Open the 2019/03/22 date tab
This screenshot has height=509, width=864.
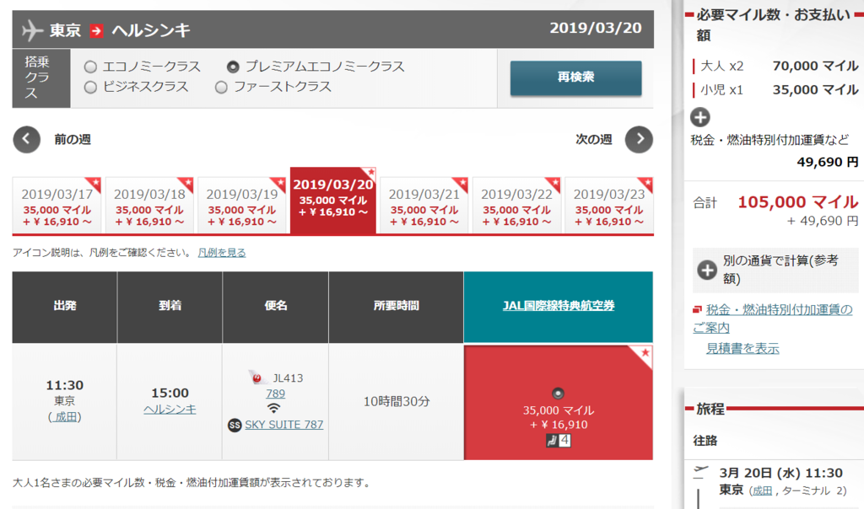[x=516, y=206]
